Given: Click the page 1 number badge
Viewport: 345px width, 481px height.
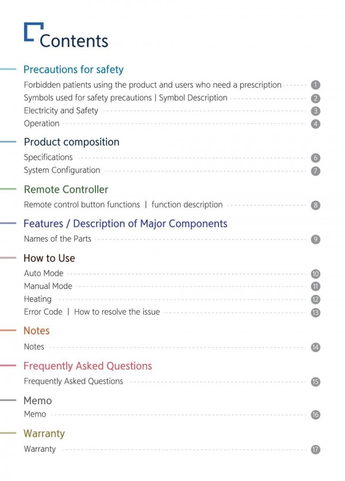Looking at the screenshot, I should [x=315, y=85].
